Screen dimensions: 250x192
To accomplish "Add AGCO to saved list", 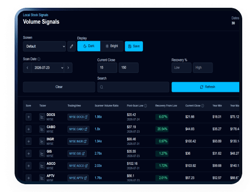I will [x=29, y=166].
